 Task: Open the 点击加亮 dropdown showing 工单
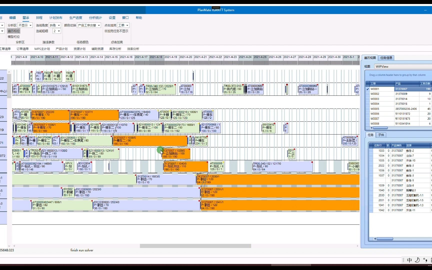point(123,25)
